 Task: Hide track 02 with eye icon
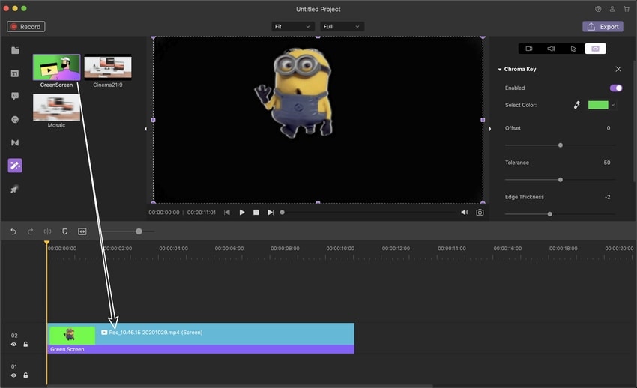pyautogui.click(x=13, y=344)
